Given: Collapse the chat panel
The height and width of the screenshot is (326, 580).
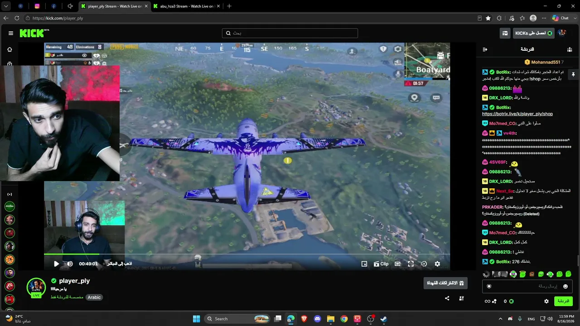Looking at the screenshot, I should (485, 49).
